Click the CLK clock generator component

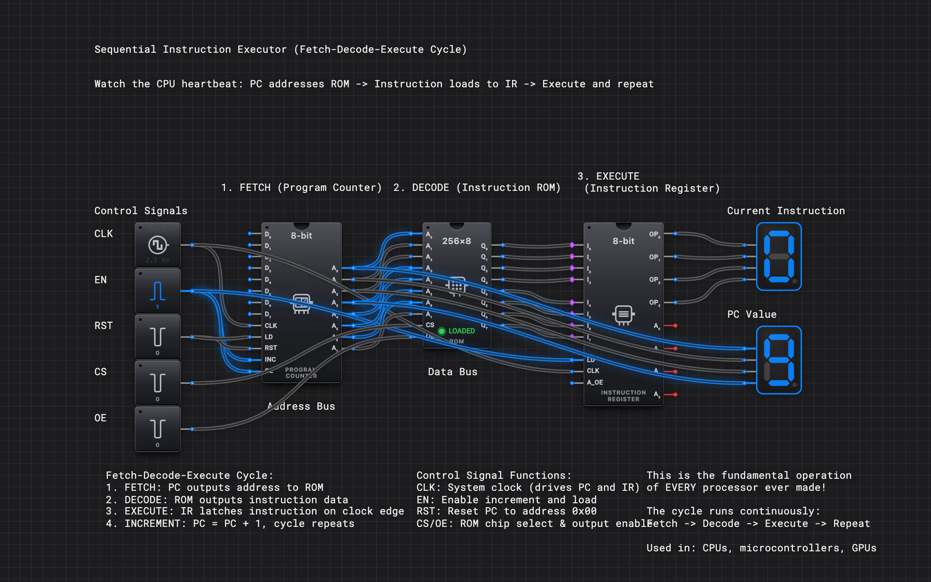157,245
